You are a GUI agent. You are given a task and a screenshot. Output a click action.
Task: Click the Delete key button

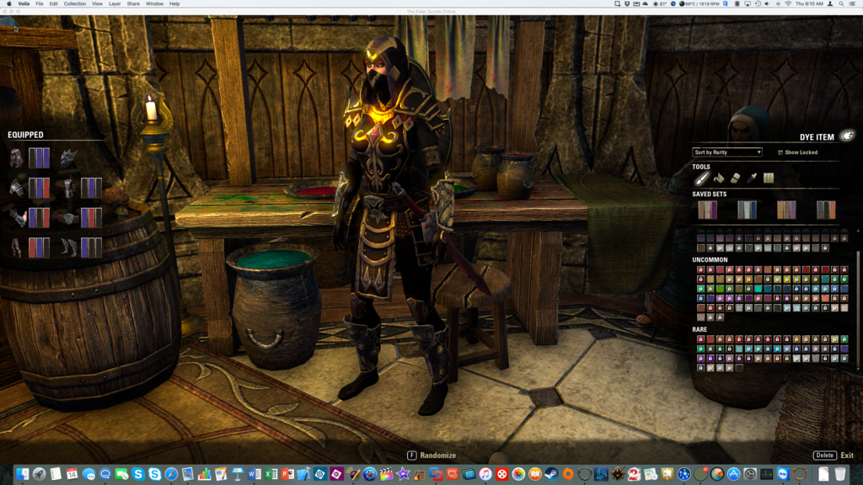coord(824,456)
